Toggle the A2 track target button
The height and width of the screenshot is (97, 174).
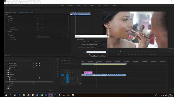(67, 80)
